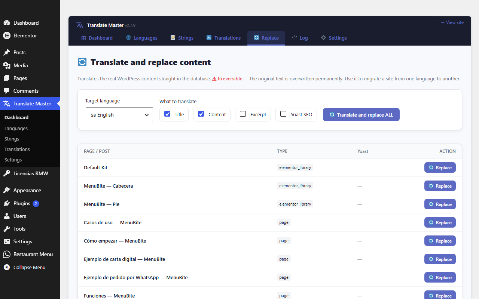Viewport: 479px width, 299px height.
Task: Click elementor_library tag in Default Kit row
Action: 295,167
